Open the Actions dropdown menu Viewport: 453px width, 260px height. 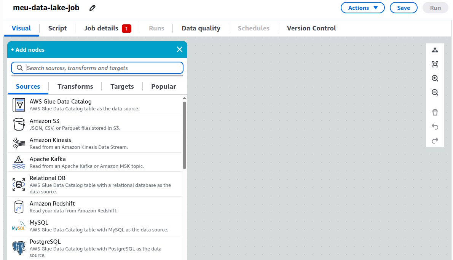tap(362, 8)
